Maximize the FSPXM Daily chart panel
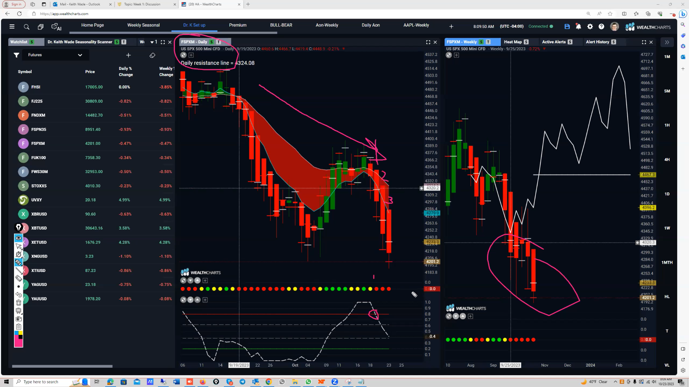The height and width of the screenshot is (387, 689). coord(428,42)
